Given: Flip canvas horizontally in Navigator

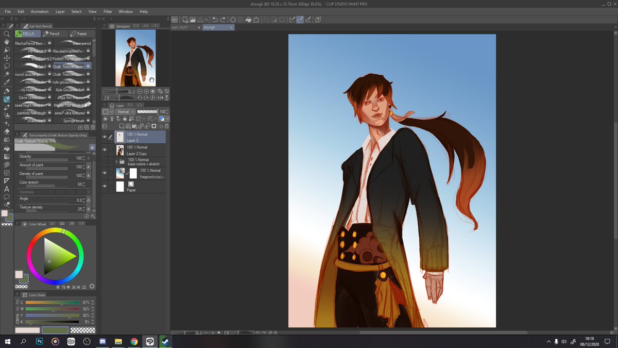Looking at the screenshot, I should (x=160, y=97).
